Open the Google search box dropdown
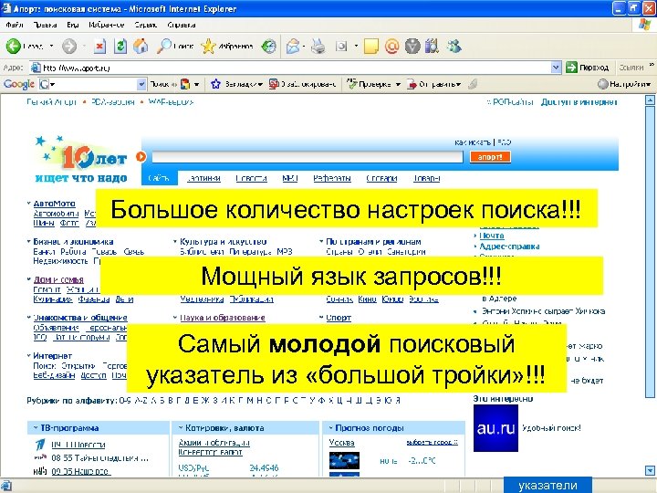This screenshot has width=657, height=493. (x=141, y=84)
